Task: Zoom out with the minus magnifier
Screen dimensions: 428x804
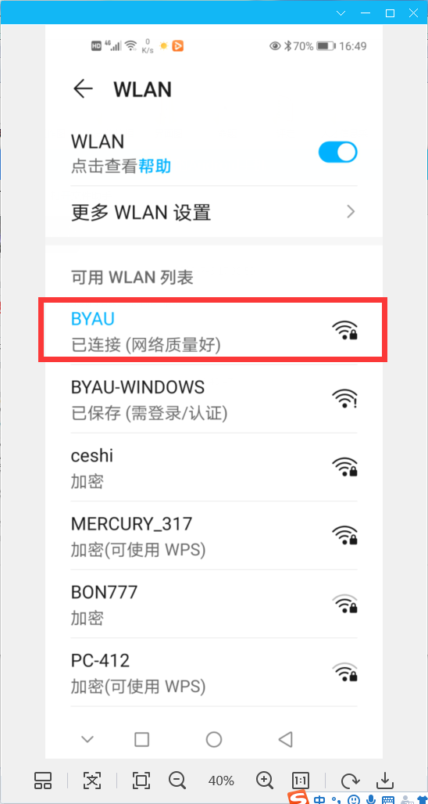Action: click(177, 781)
